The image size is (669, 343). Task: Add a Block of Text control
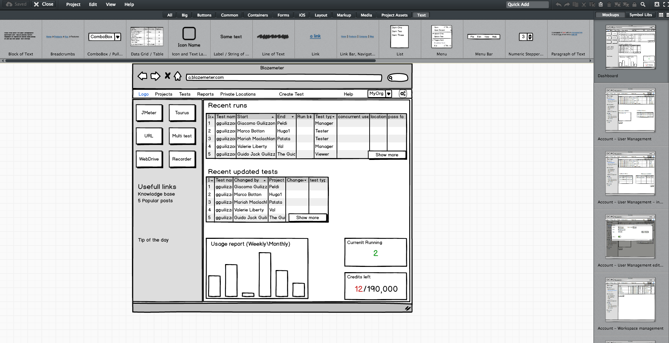pyautogui.click(x=21, y=39)
